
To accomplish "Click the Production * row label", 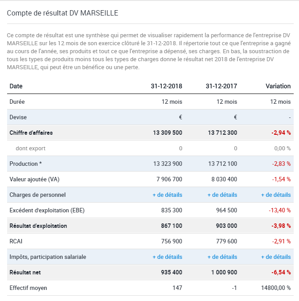I will [x=26, y=164].
